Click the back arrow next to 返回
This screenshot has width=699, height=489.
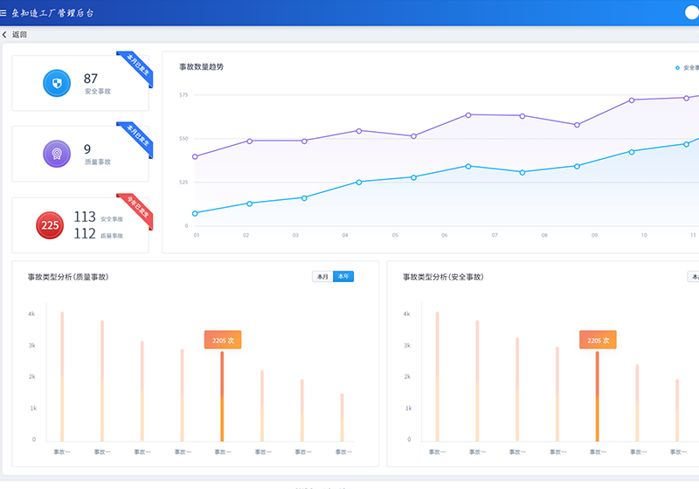point(5,35)
